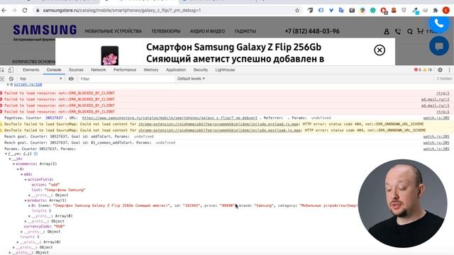454x255 pixels.
Task: Toggle the live expression eye icon
Action: tap(71, 79)
